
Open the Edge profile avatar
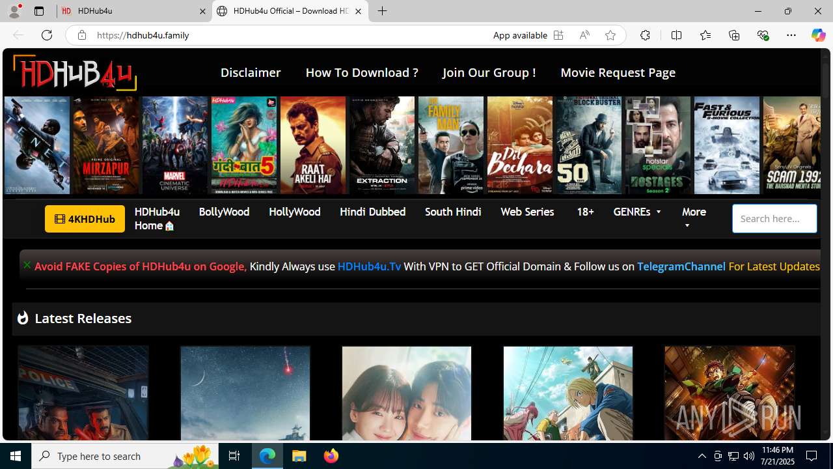(x=14, y=11)
